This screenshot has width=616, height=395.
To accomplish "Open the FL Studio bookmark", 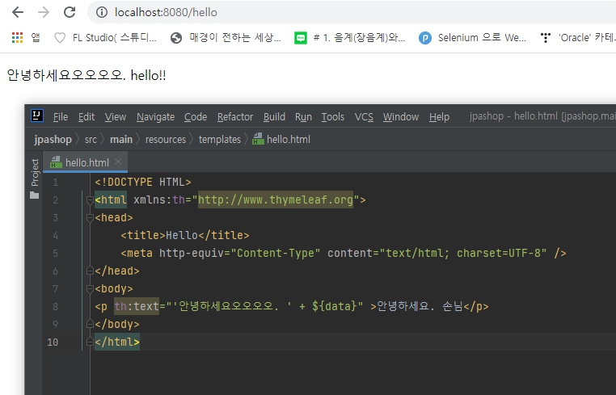I will point(105,38).
